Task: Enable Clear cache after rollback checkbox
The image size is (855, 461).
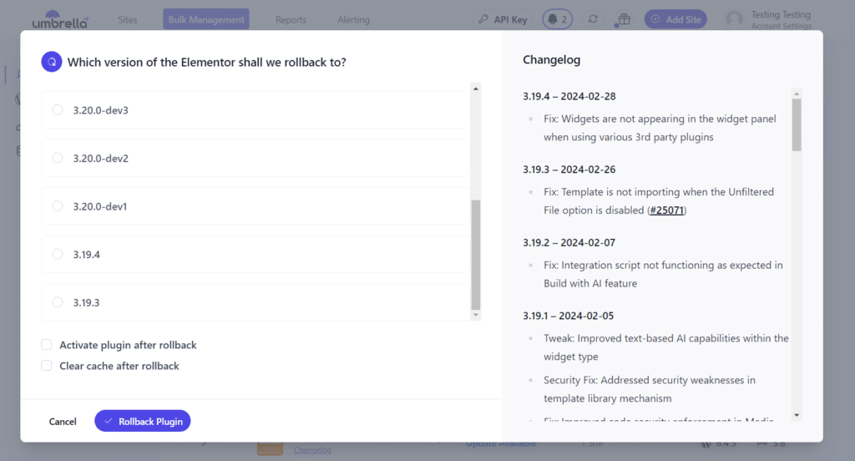Action: (47, 365)
